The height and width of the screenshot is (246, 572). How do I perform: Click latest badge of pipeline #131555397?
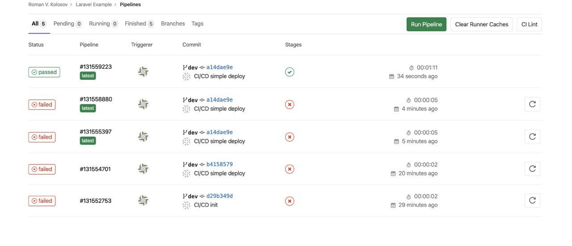coord(88,141)
